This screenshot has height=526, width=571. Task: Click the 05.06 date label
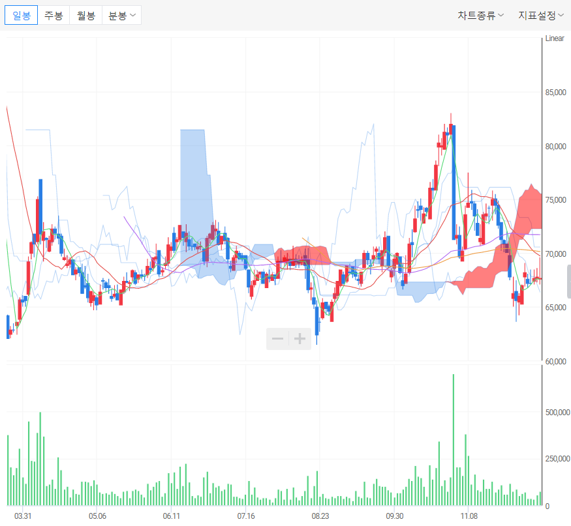pyautogui.click(x=97, y=516)
